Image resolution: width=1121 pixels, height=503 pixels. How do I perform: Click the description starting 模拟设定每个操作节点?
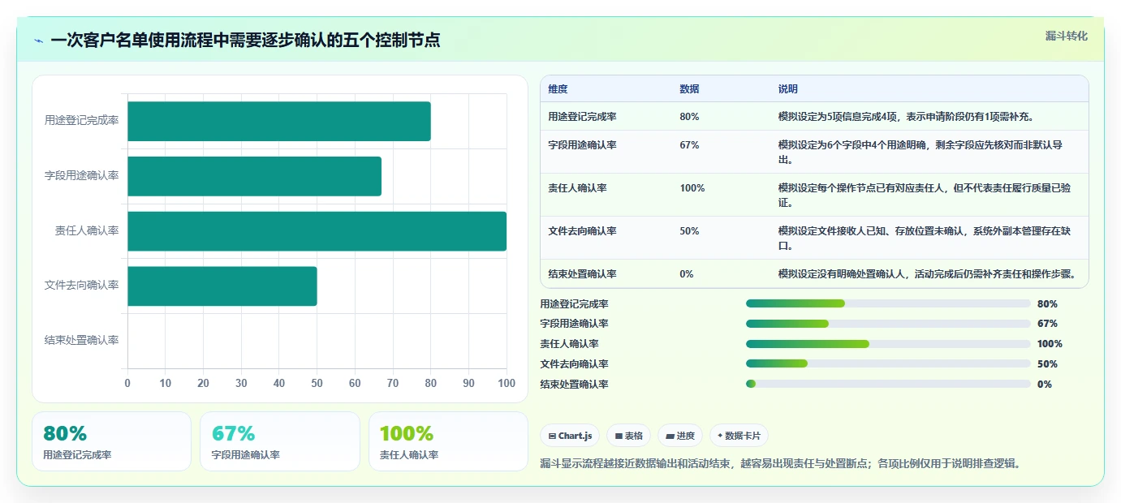coord(924,196)
